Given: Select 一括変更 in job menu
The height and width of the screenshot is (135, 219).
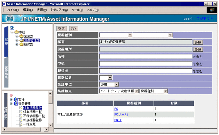Looking at the screenshot, I should tap(29, 124).
